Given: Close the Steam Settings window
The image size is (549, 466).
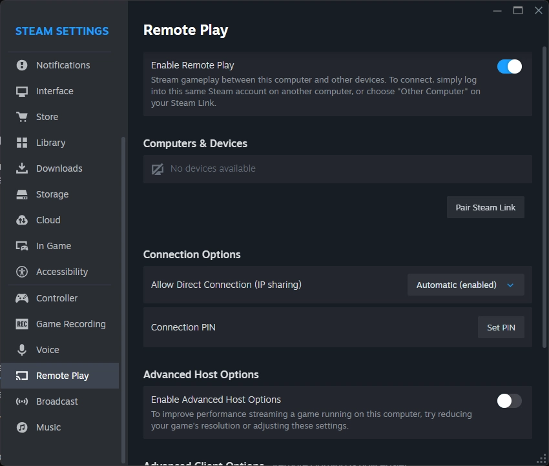Looking at the screenshot, I should click(x=539, y=10).
